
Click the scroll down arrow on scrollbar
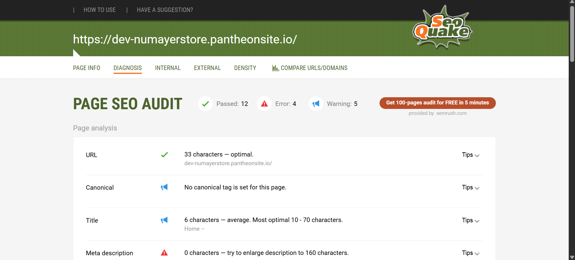tap(572, 257)
